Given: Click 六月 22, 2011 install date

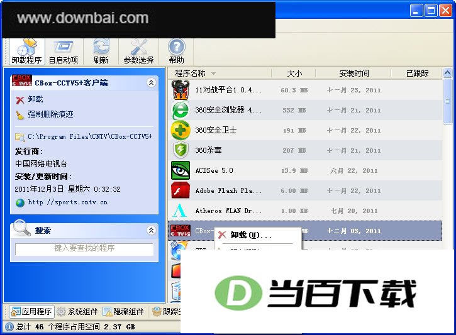Looking at the screenshot, I should [x=353, y=170].
